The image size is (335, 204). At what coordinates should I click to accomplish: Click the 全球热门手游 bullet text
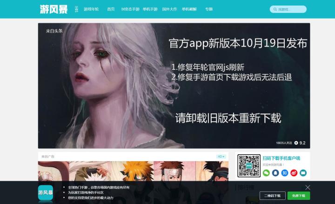pyautogui.click(x=99, y=187)
